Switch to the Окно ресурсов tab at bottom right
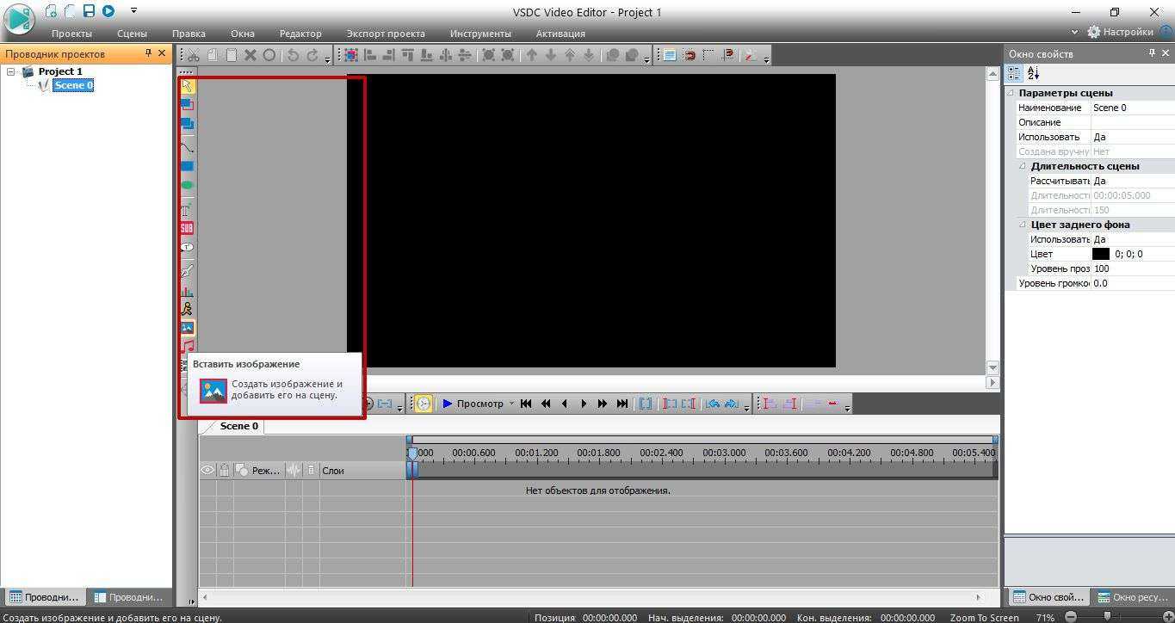1175x623 pixels. click(x=1132, y=597)
